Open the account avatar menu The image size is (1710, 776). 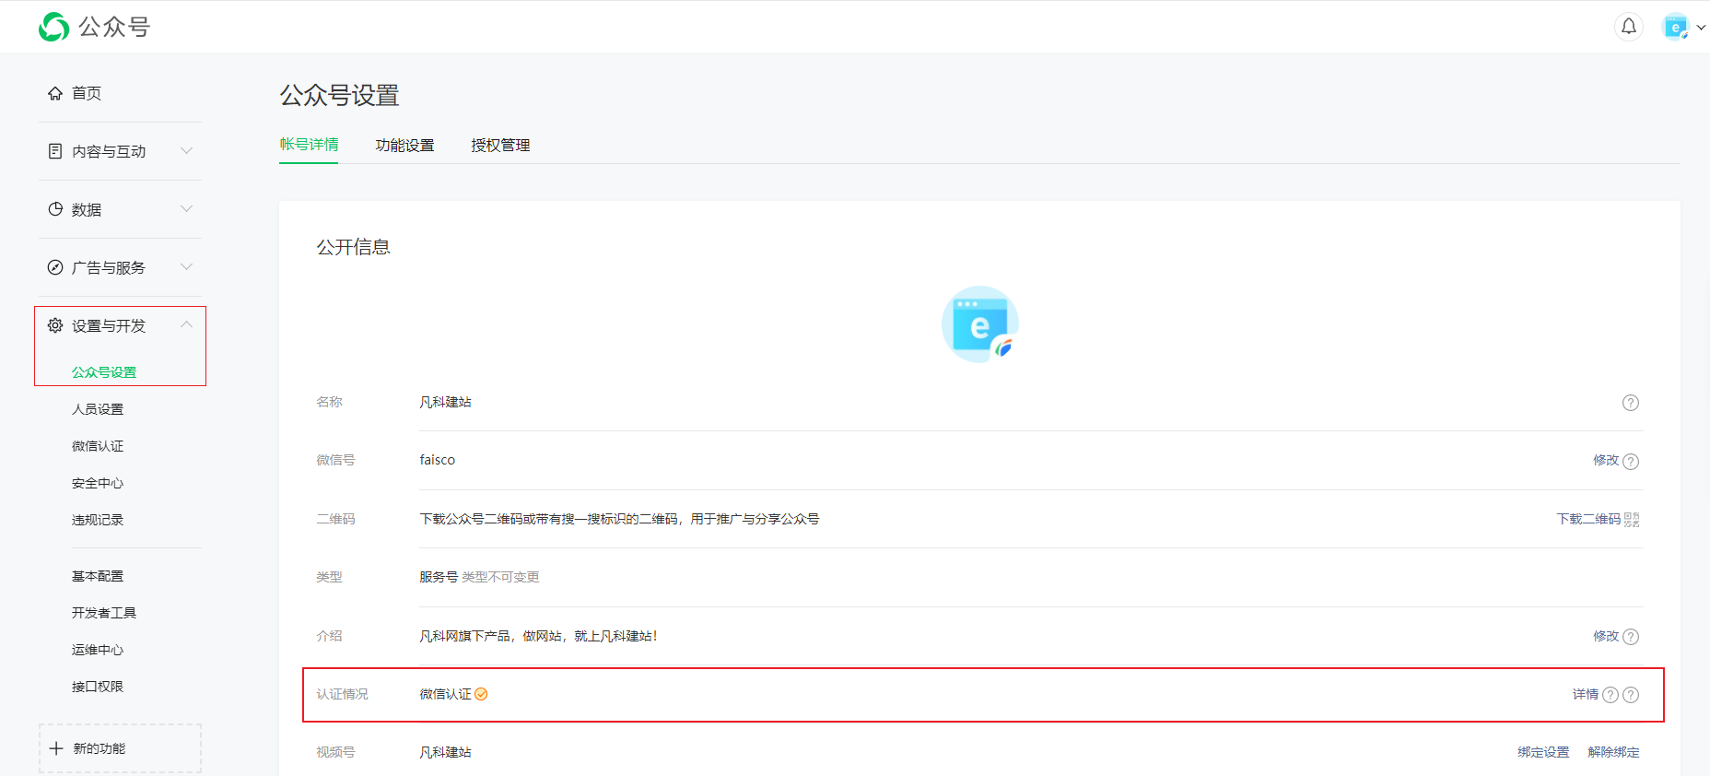(1675, 27)
